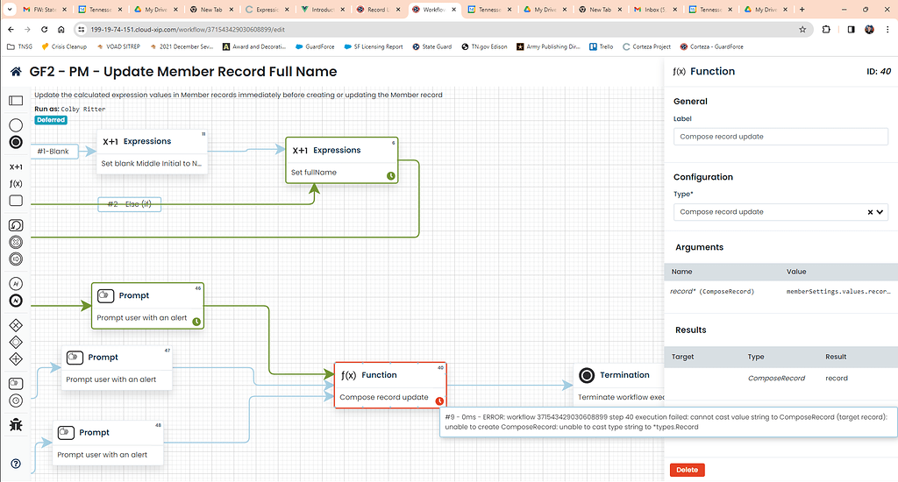The image size is (898, 482).
Task: Click the error message tooltip text
Action: point(666,422)
